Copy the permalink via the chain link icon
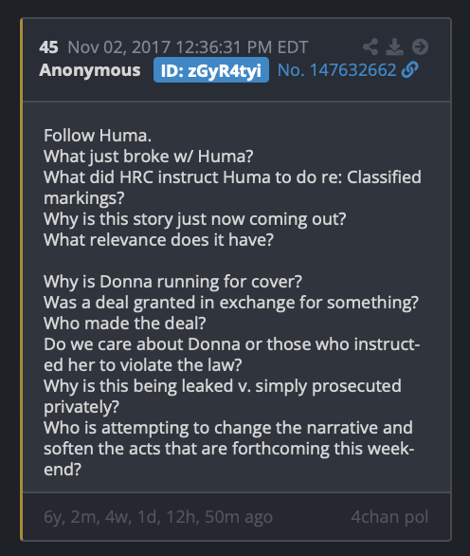Viewport: 470px width, 556px height. [x=409, y=70]
